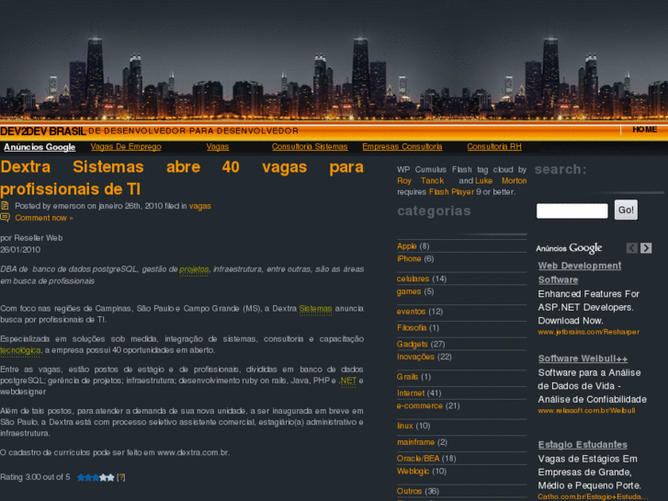Open the www.jetbrains.com/Resharper ad URL
Viewport: 668px width, 501px height.
tap(588, 332)
